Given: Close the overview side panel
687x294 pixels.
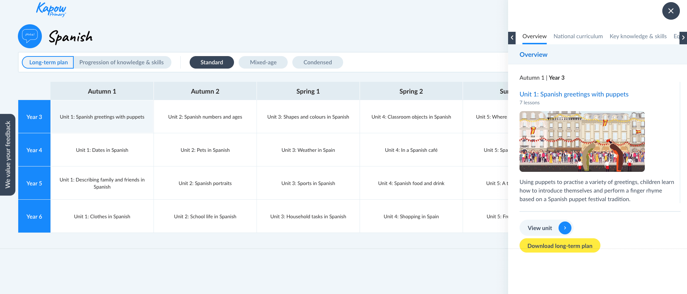Looking at the screenshot, I should point(671,11).
